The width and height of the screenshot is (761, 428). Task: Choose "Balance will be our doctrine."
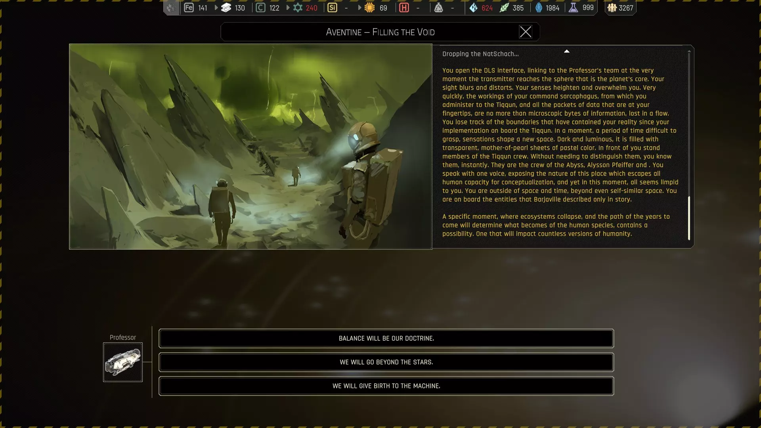coord(386,338)
